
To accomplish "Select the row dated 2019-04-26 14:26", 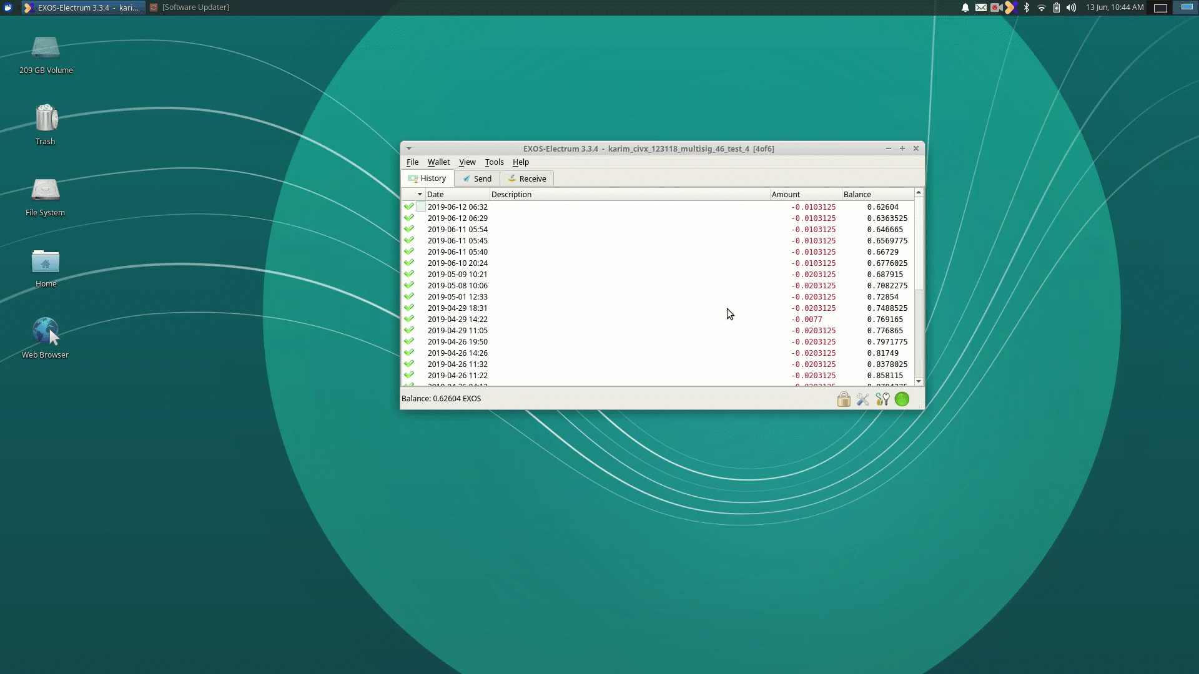I will pos(658,353).
